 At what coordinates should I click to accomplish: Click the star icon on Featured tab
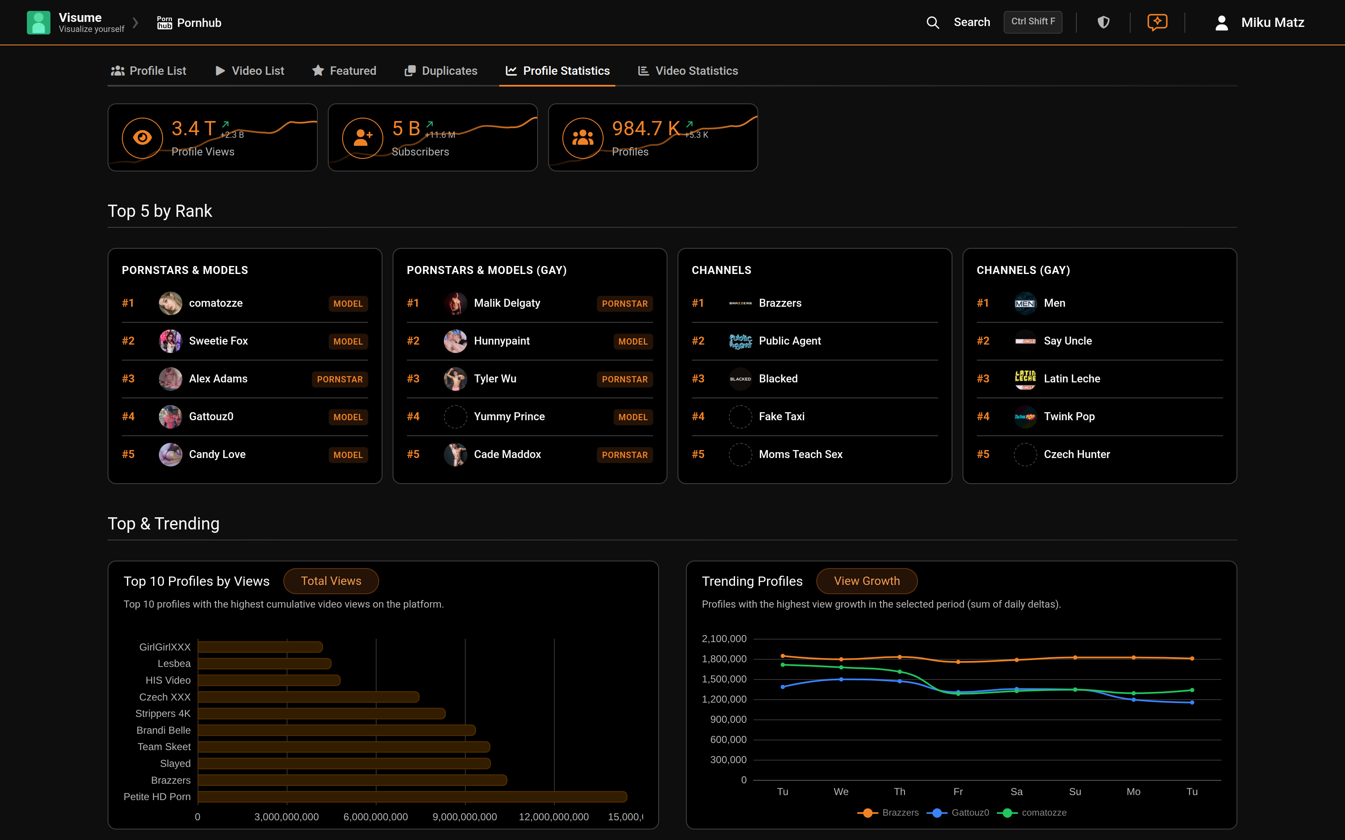[318, 71]
